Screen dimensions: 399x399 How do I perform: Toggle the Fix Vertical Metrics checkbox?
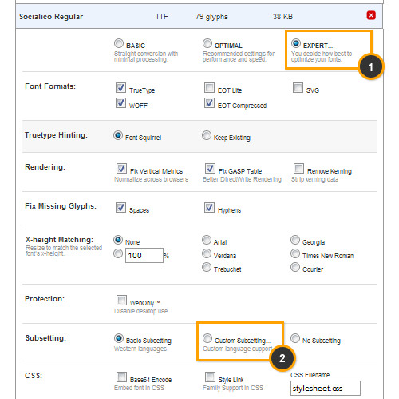121,169
